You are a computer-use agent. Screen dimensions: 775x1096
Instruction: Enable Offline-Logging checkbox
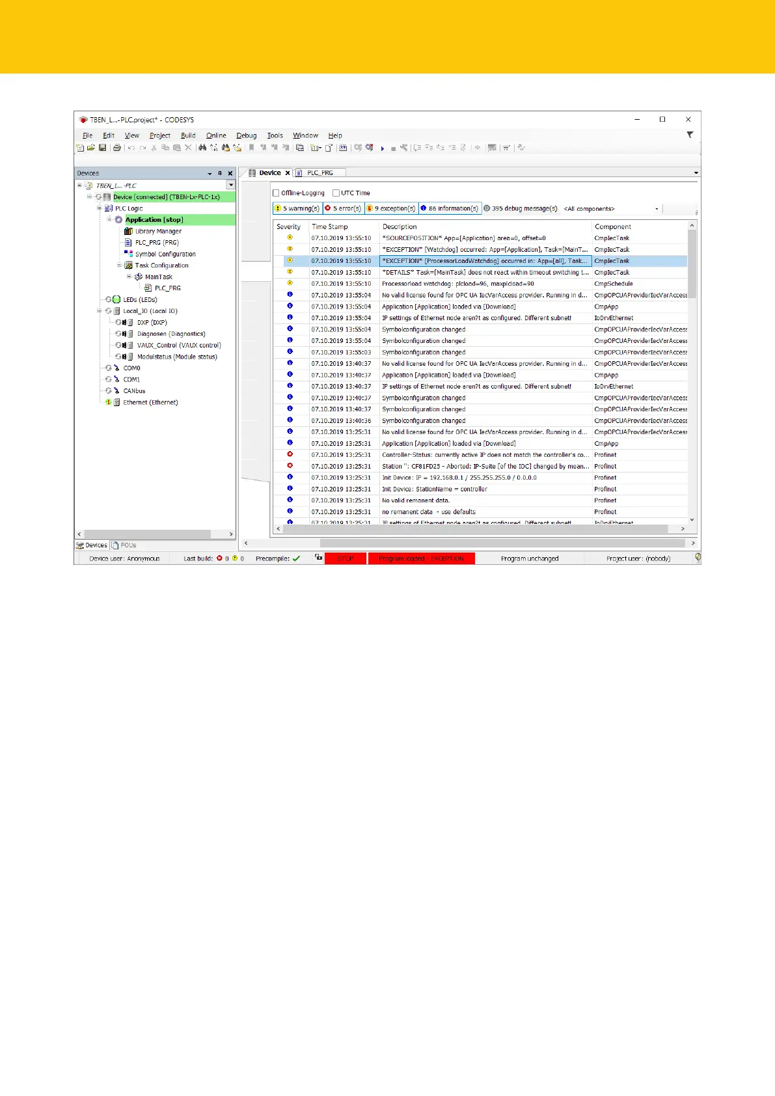276,193
